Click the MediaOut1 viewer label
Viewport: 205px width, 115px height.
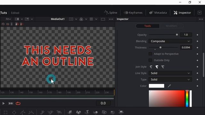click(x=58, y=19)
